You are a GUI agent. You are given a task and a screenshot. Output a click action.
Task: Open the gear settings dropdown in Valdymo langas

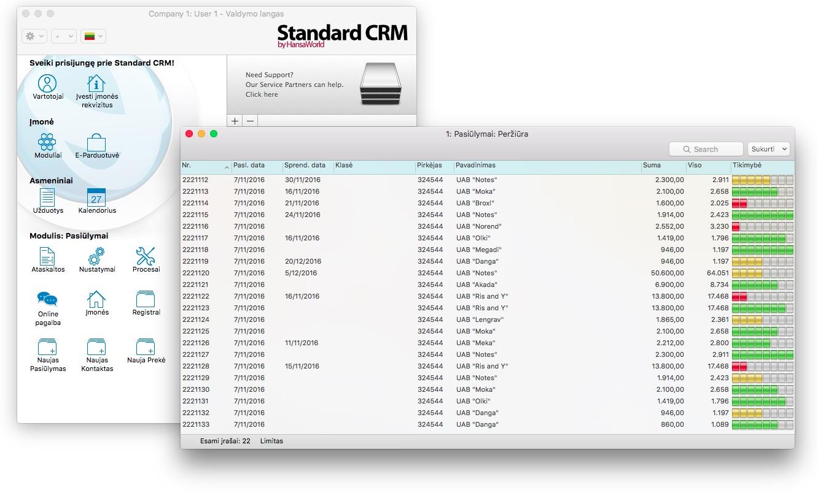coord(34,36)
